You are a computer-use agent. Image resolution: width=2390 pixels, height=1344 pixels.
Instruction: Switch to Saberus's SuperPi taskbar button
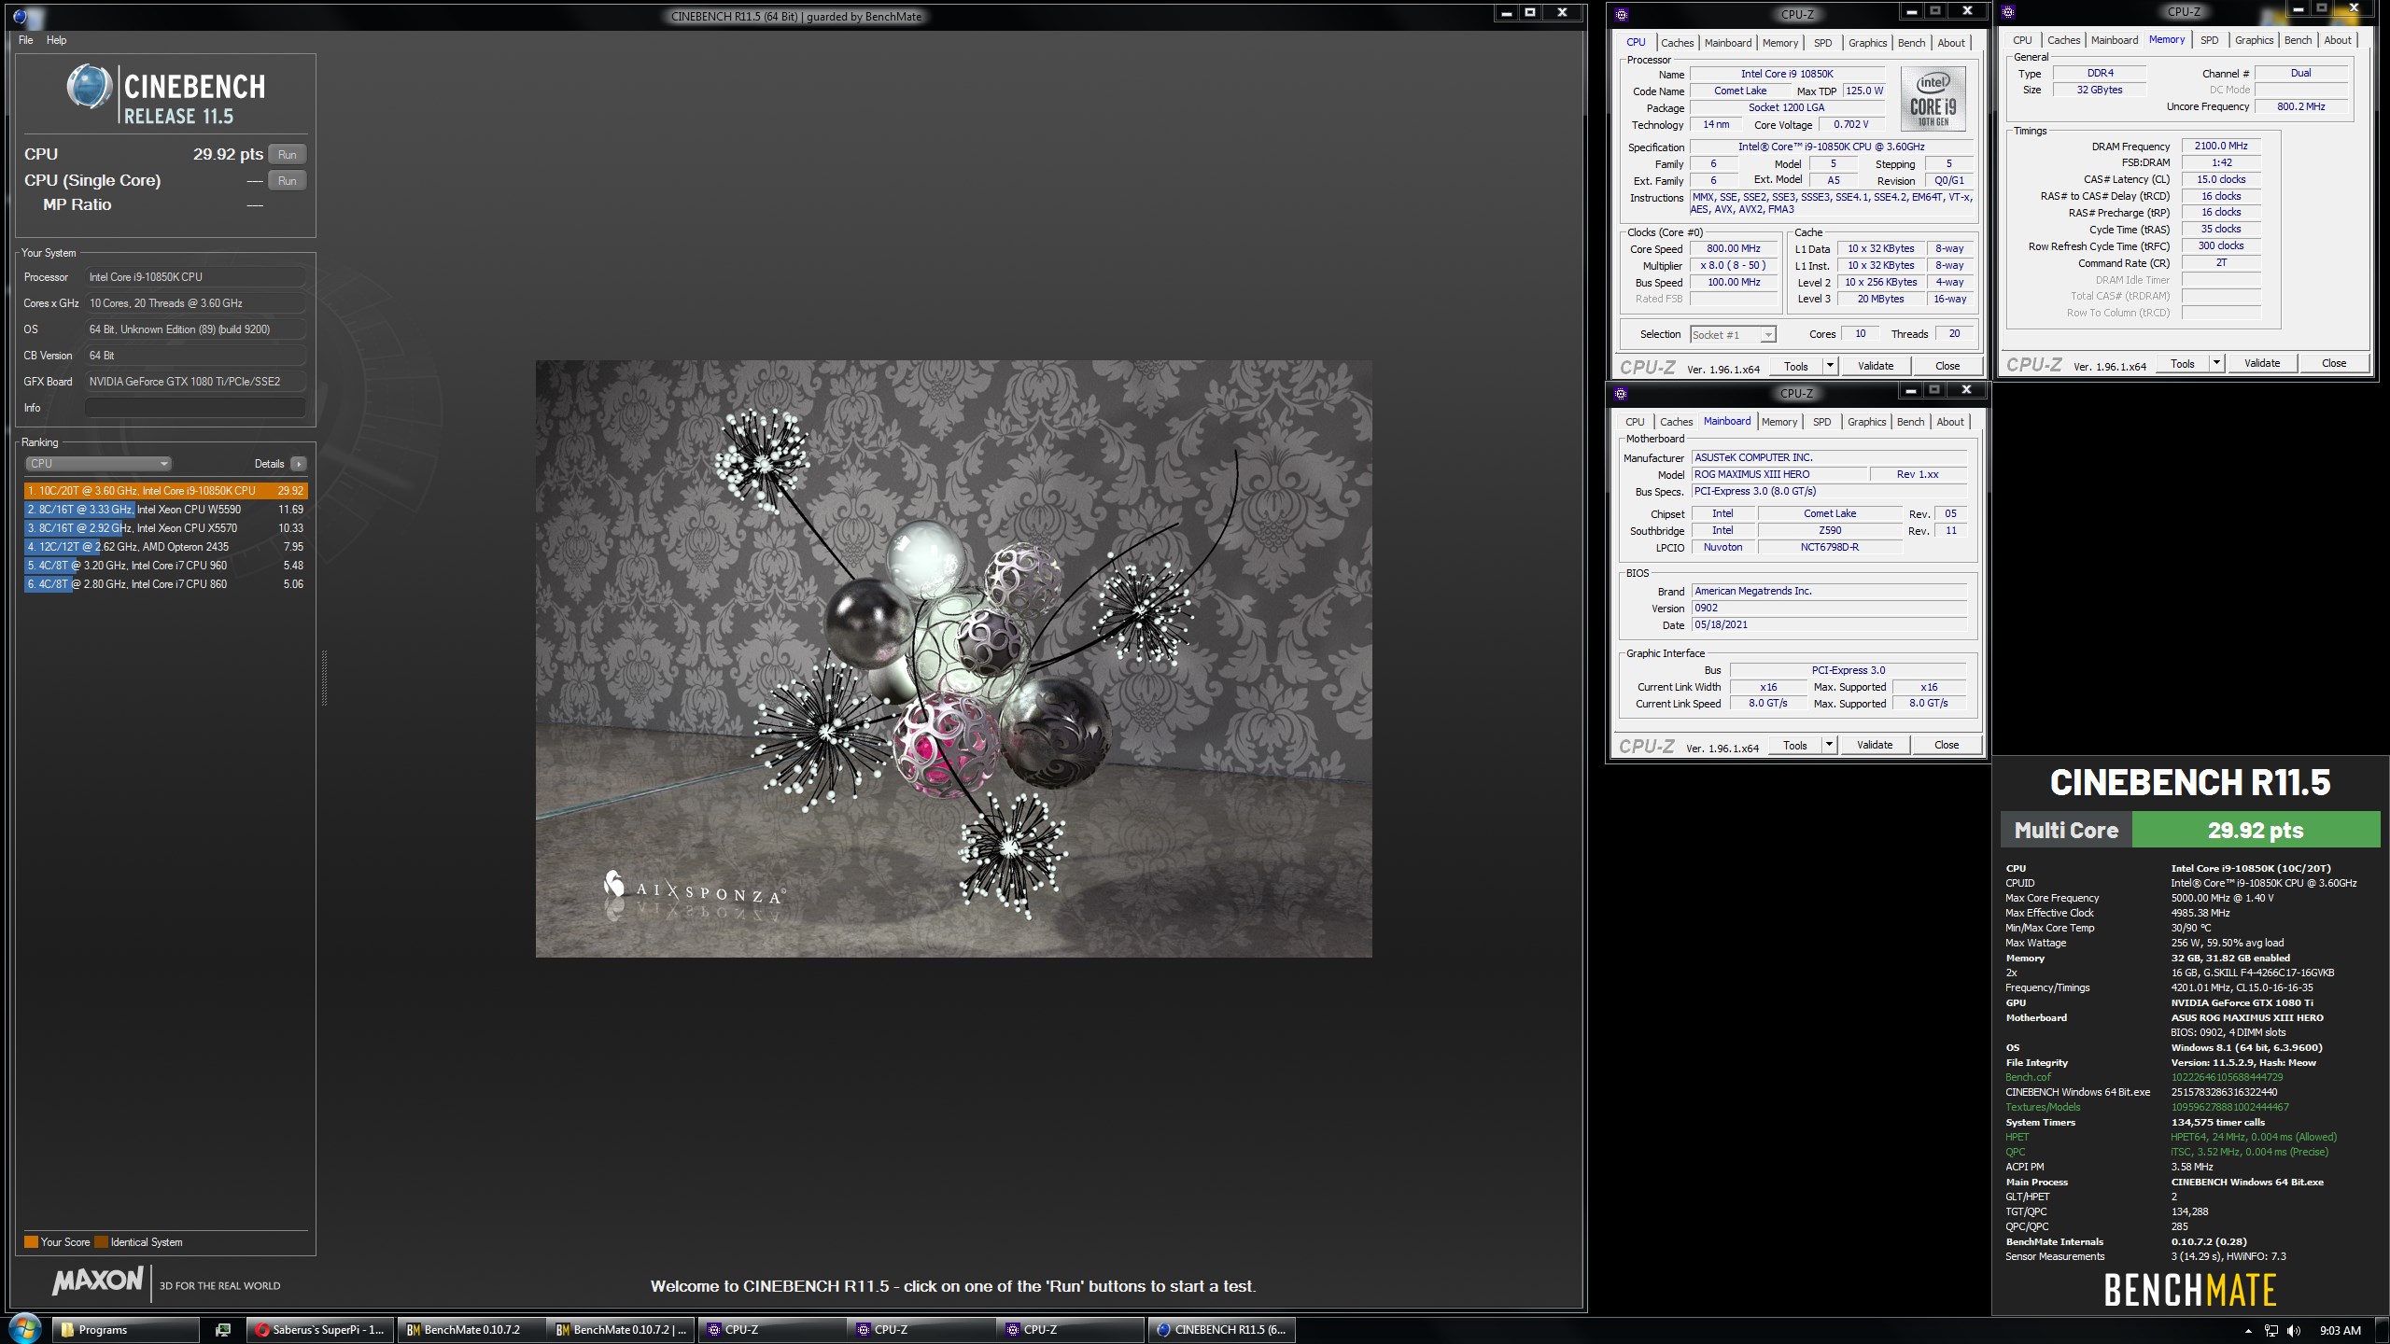point(320,1330)
